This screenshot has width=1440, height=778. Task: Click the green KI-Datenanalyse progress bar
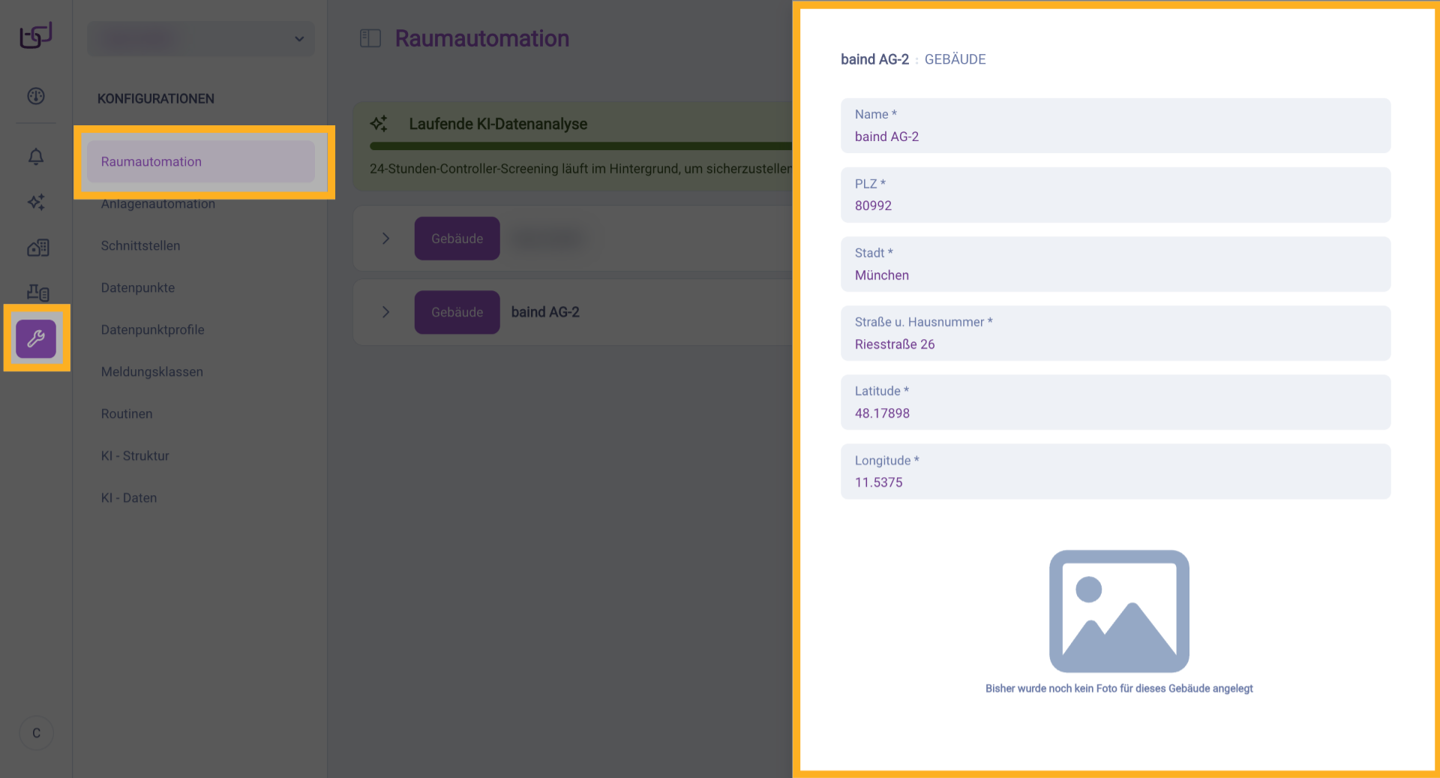tap(577, 145)
